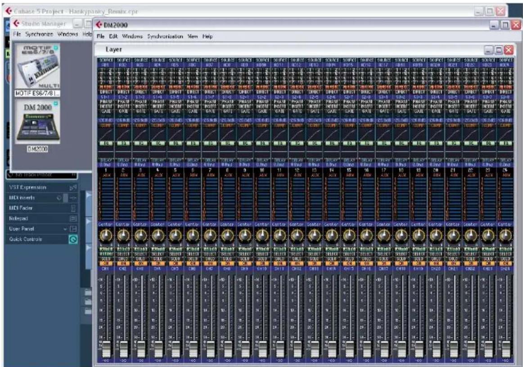Click the CH17 pan knob
This screenshot has height=367, width=523.
[383, 236]
